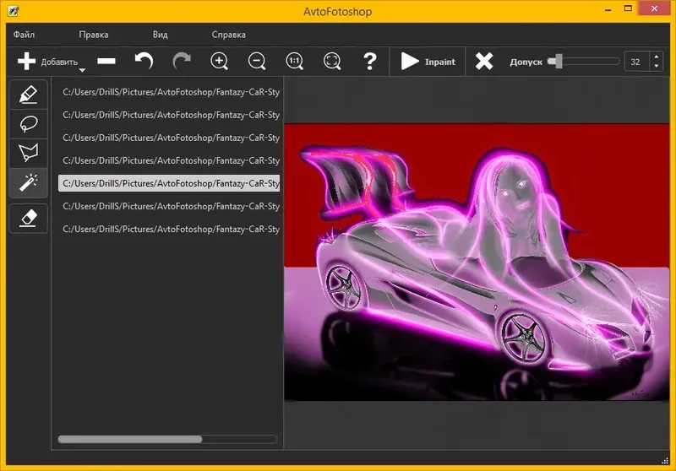This screenshot has height=471, width=676.
Task: Click the neon car image preview
Action: pyautogui.click(x=477, y=263)
